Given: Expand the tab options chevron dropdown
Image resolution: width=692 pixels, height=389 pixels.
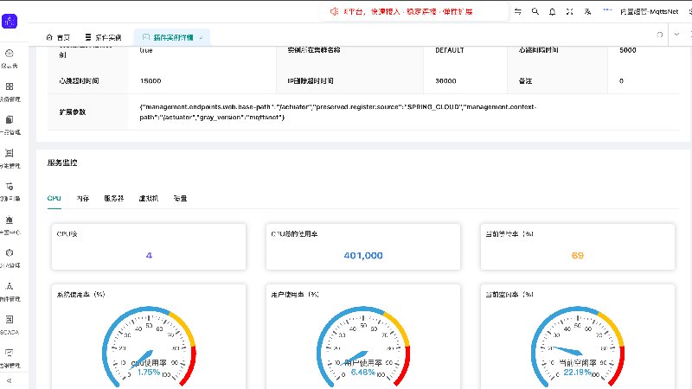Looking at the screenshot, I should (x=676, y=35).
